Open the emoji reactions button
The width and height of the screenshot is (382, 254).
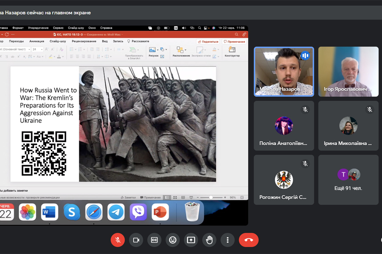(x=173, y=240)
